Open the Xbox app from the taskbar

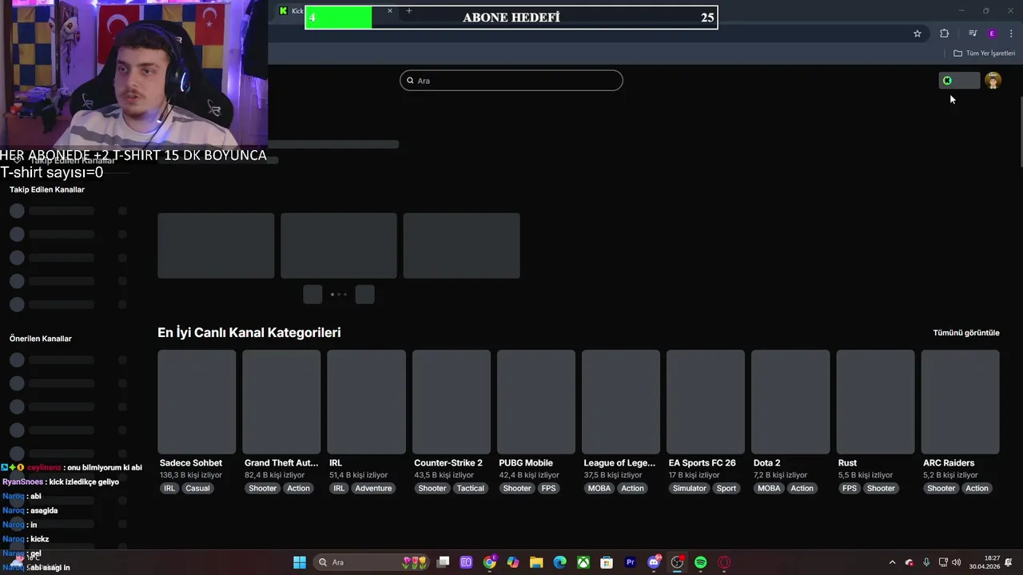tap(584, 563)
